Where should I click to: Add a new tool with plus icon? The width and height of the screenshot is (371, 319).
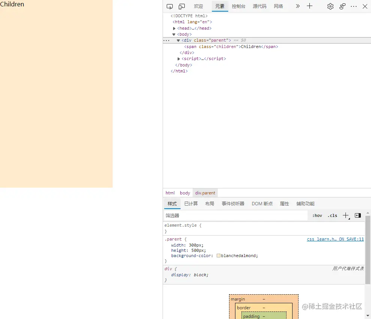(309, 6)
